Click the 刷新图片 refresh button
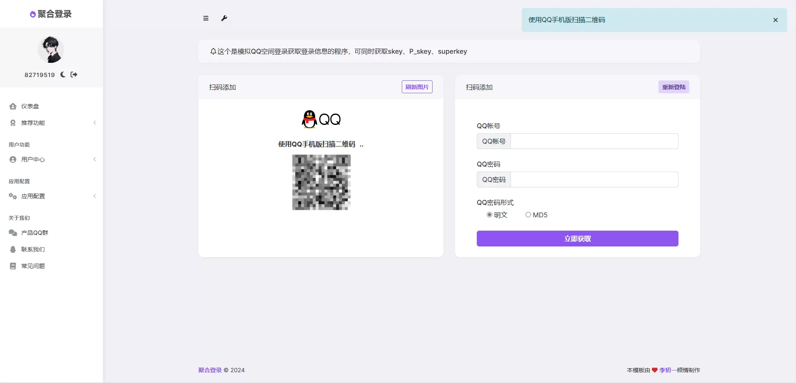This screenshot has width=796, height=383. 417,87
